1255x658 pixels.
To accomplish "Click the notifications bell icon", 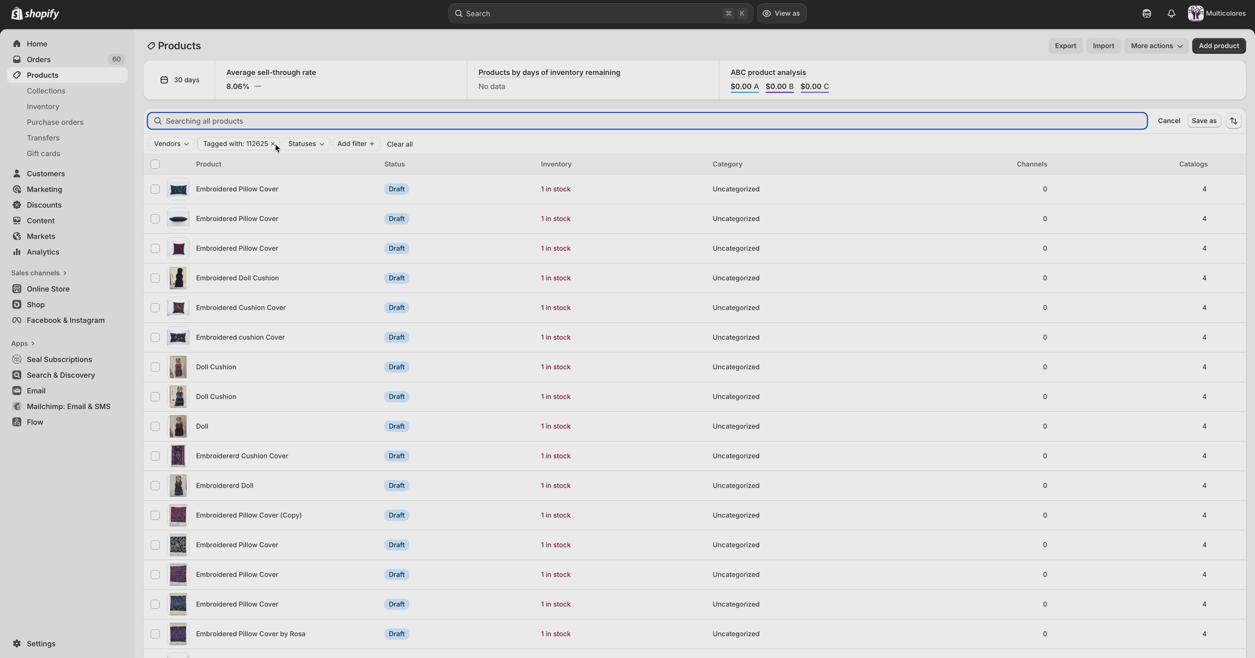I will pyautogui.click(x=1171, y=14).
